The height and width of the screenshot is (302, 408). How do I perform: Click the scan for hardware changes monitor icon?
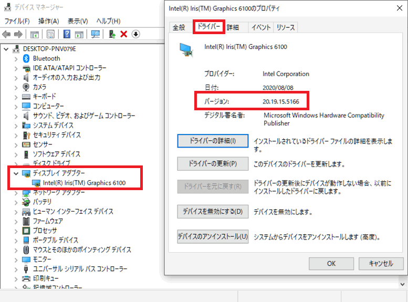(x=95, y=34)
